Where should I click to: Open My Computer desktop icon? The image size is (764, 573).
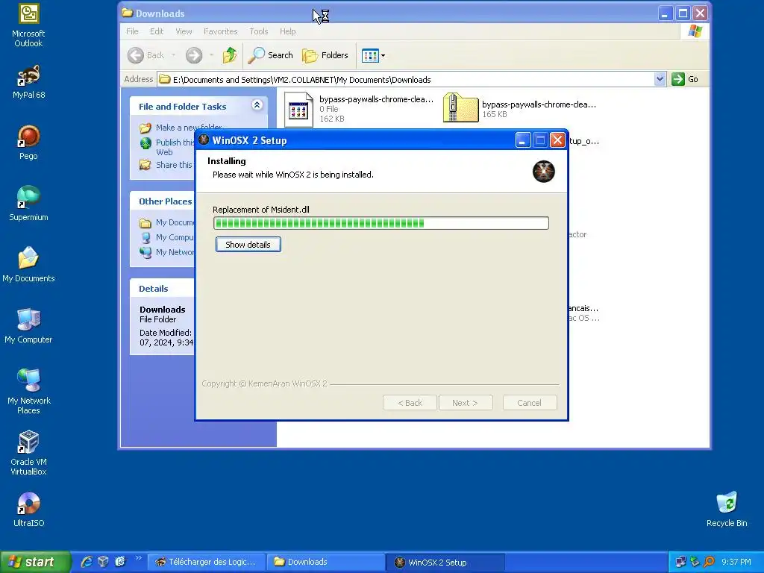tap(28, 325)
